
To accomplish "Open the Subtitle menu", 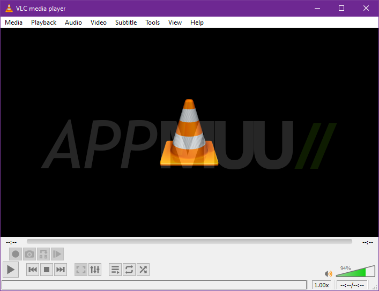I will [126, 23].
